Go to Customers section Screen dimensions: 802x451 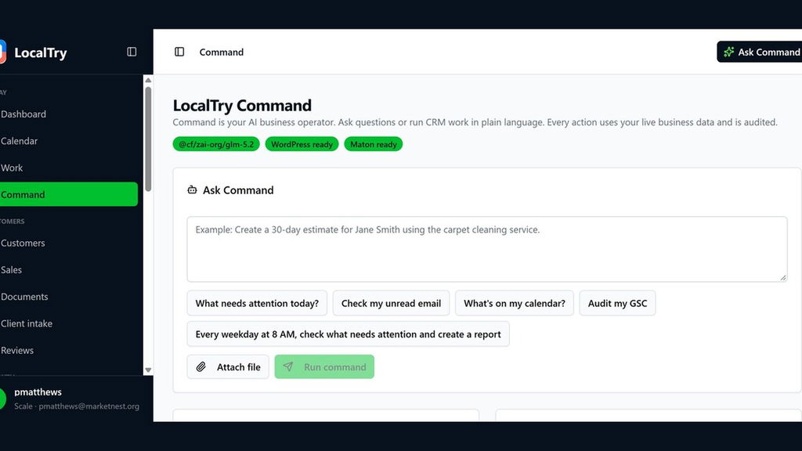click(x=23, y=243)
